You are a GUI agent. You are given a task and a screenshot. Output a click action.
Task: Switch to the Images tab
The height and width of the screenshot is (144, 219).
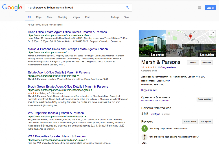pyautogui.click(x=76, y=17)
